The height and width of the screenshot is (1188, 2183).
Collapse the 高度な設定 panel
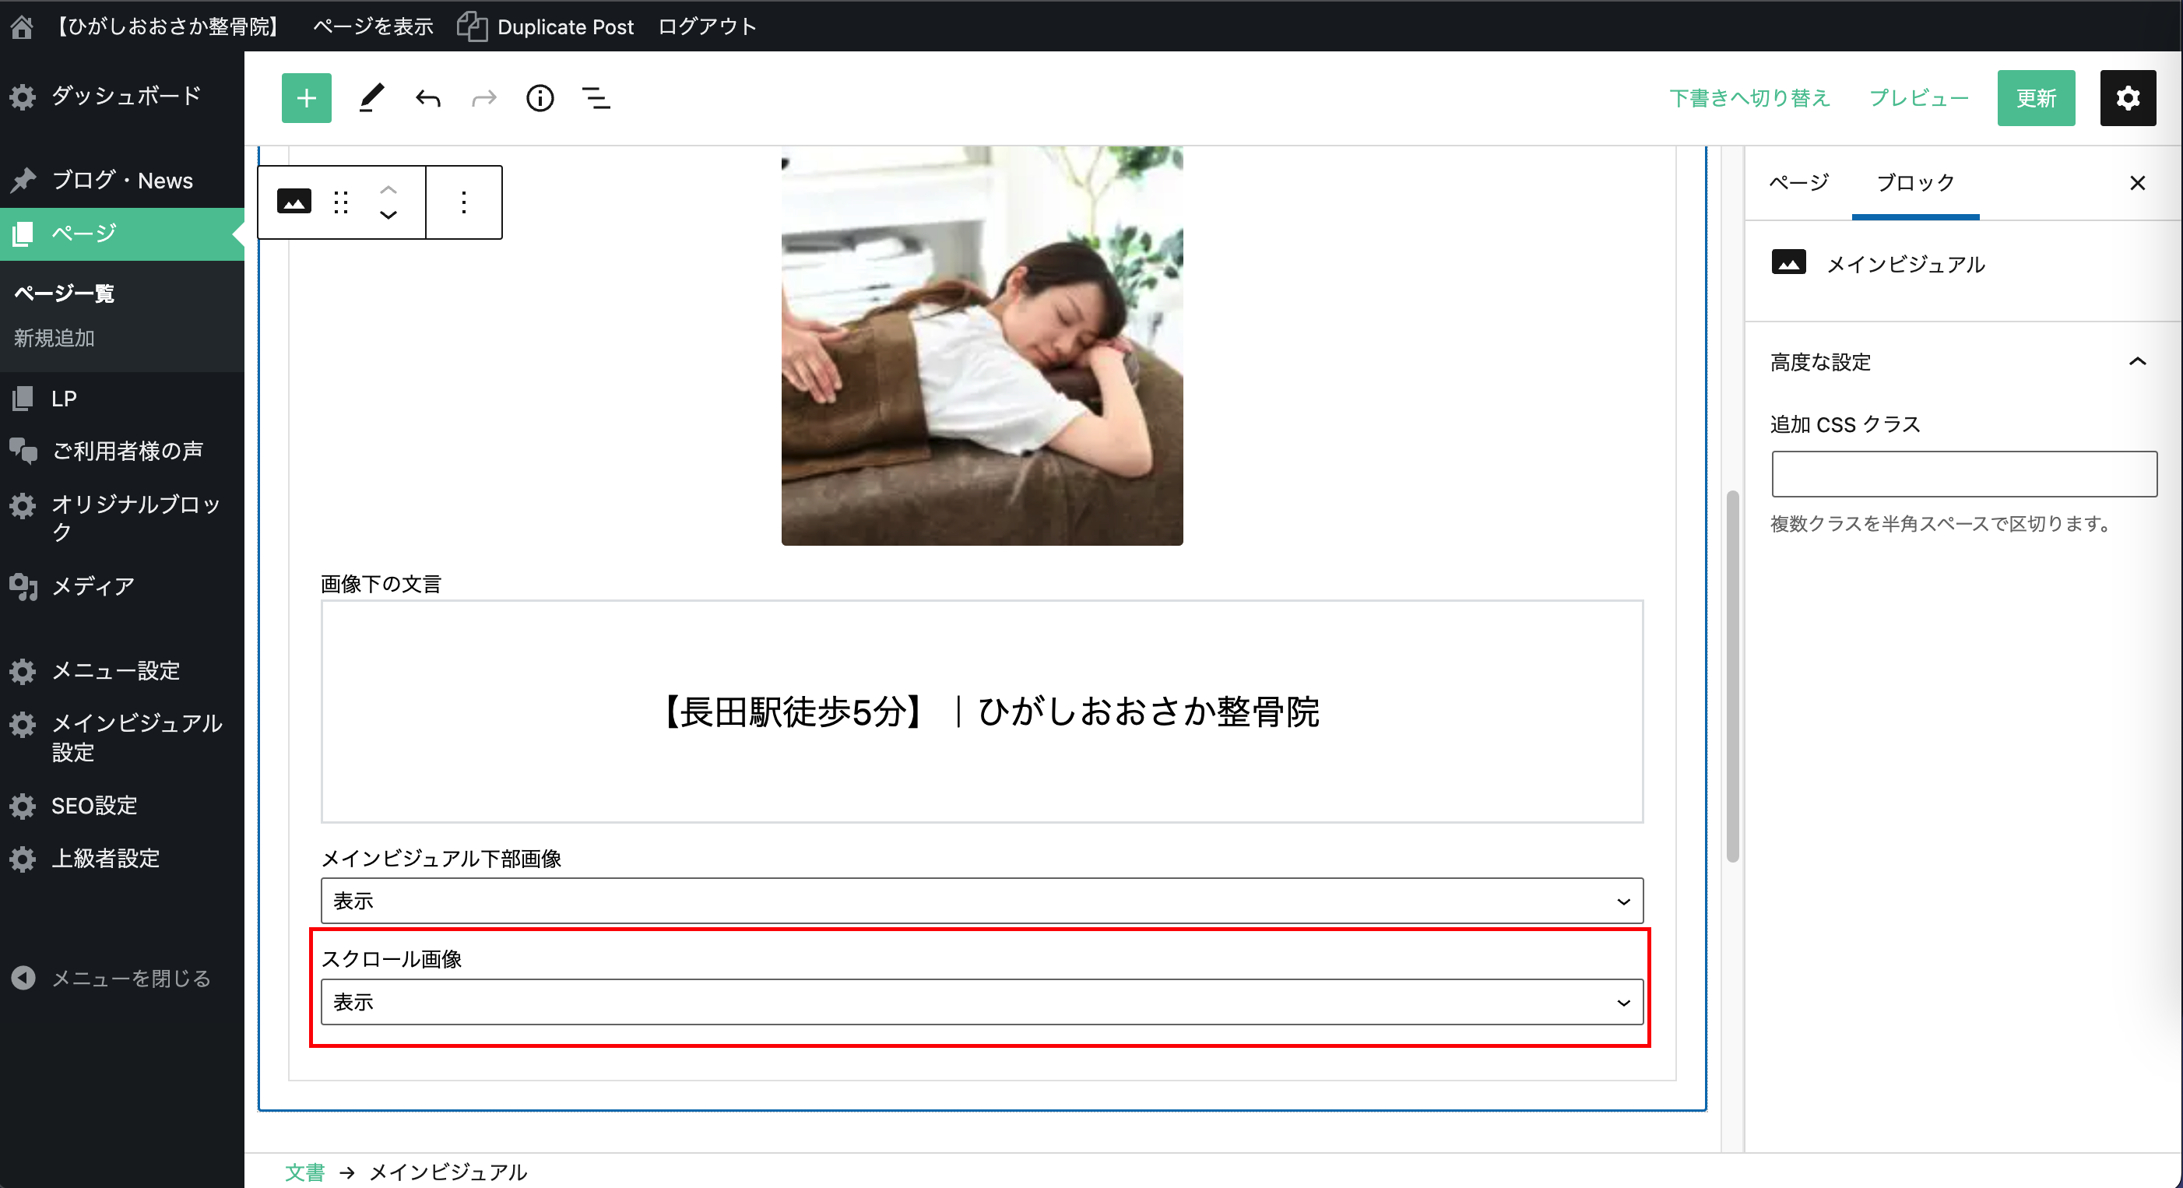2137,362
